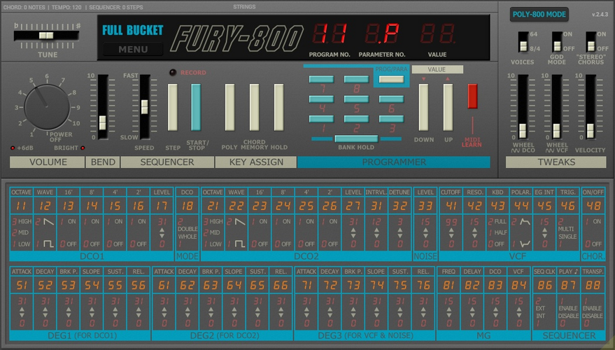Select the DCO1 sawtooth wave icon

49,222
